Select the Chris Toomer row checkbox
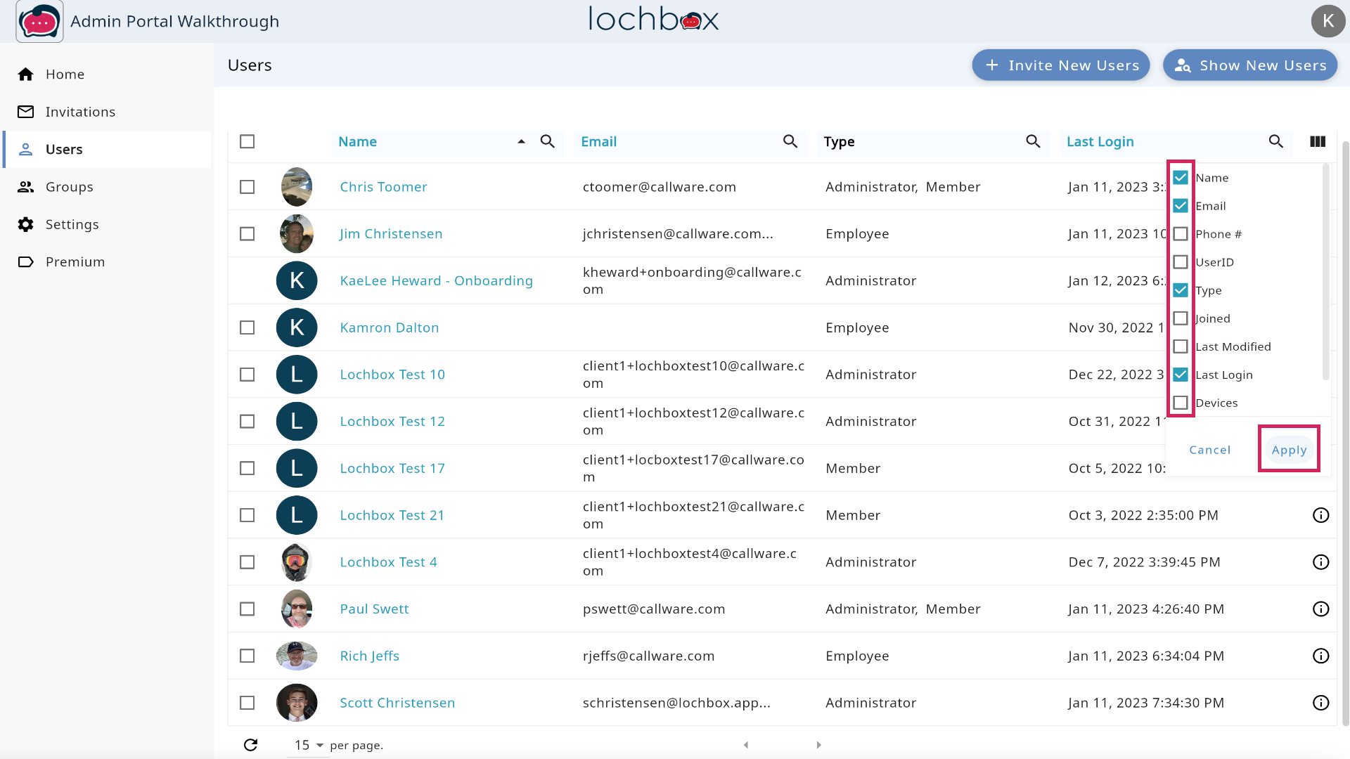Viewport: 1350px width, 759px height. (247, 187)
